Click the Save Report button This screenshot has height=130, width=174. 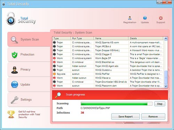[x=125, y=116]
